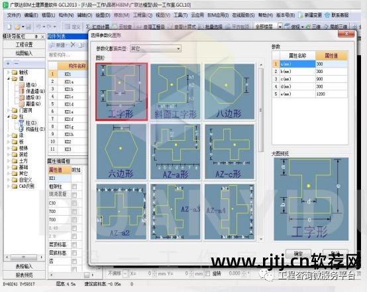
Task: Toggle the 0.49 row checkbox
Action: click(74, 228)
